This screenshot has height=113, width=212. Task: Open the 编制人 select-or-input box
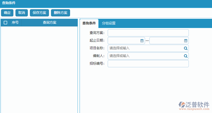tap(148, 56)
